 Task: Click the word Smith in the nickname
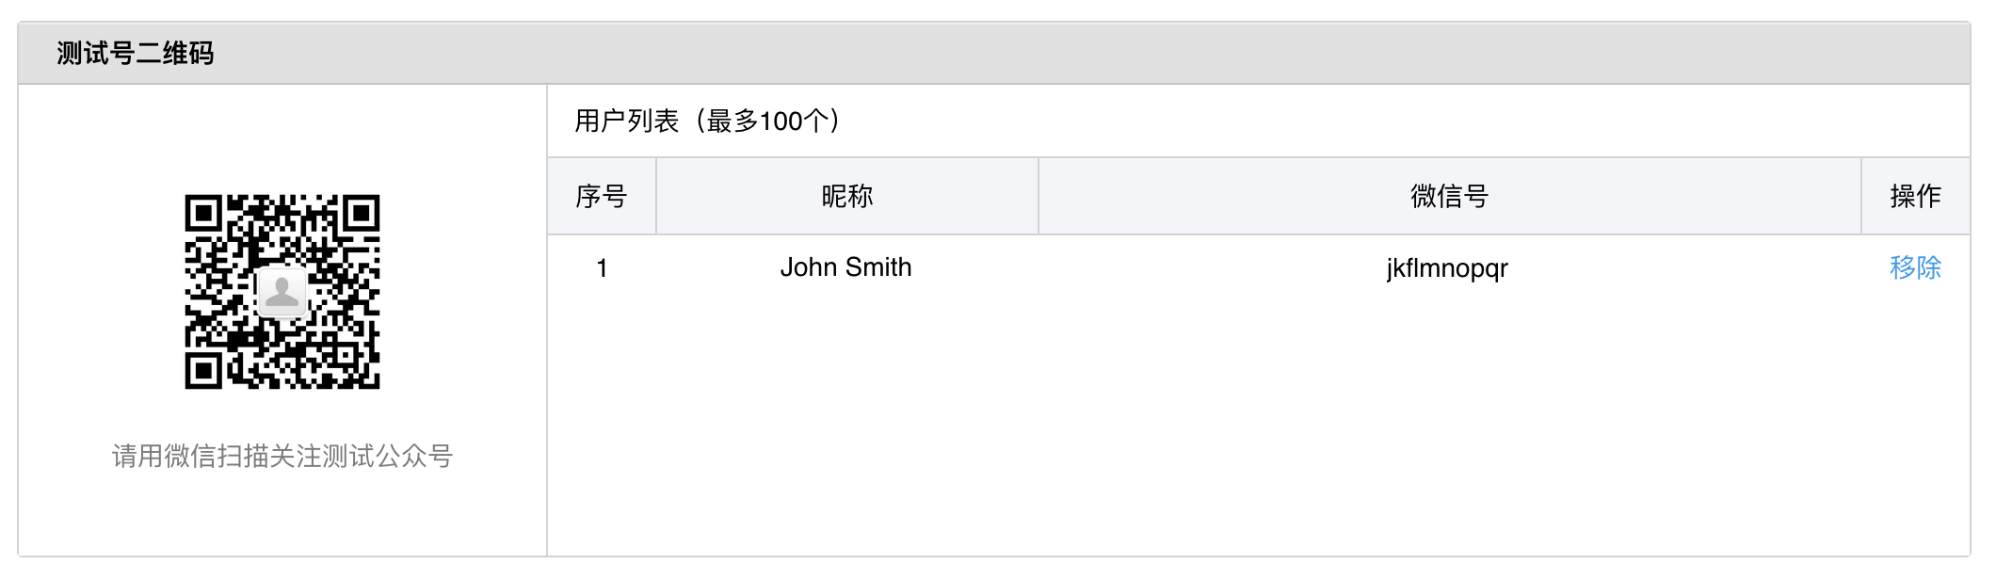point(878,268)
